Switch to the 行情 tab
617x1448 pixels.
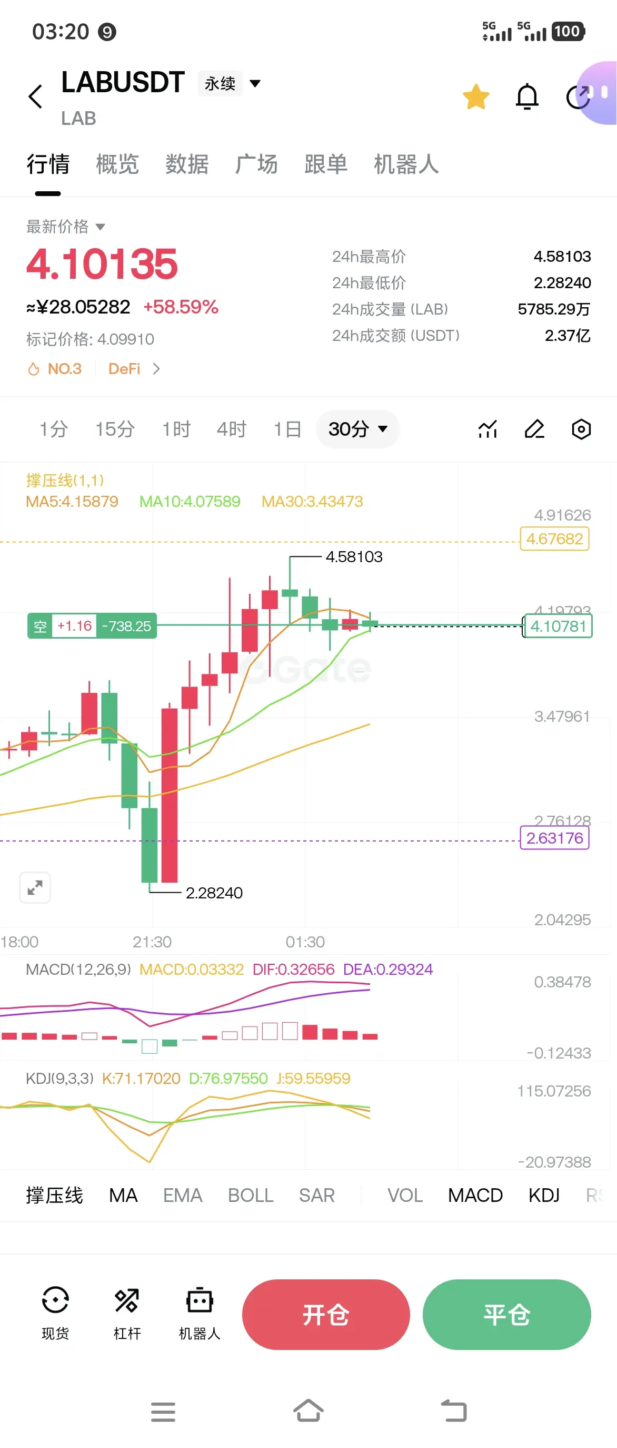pyautogui.click(x=48, y=164)
